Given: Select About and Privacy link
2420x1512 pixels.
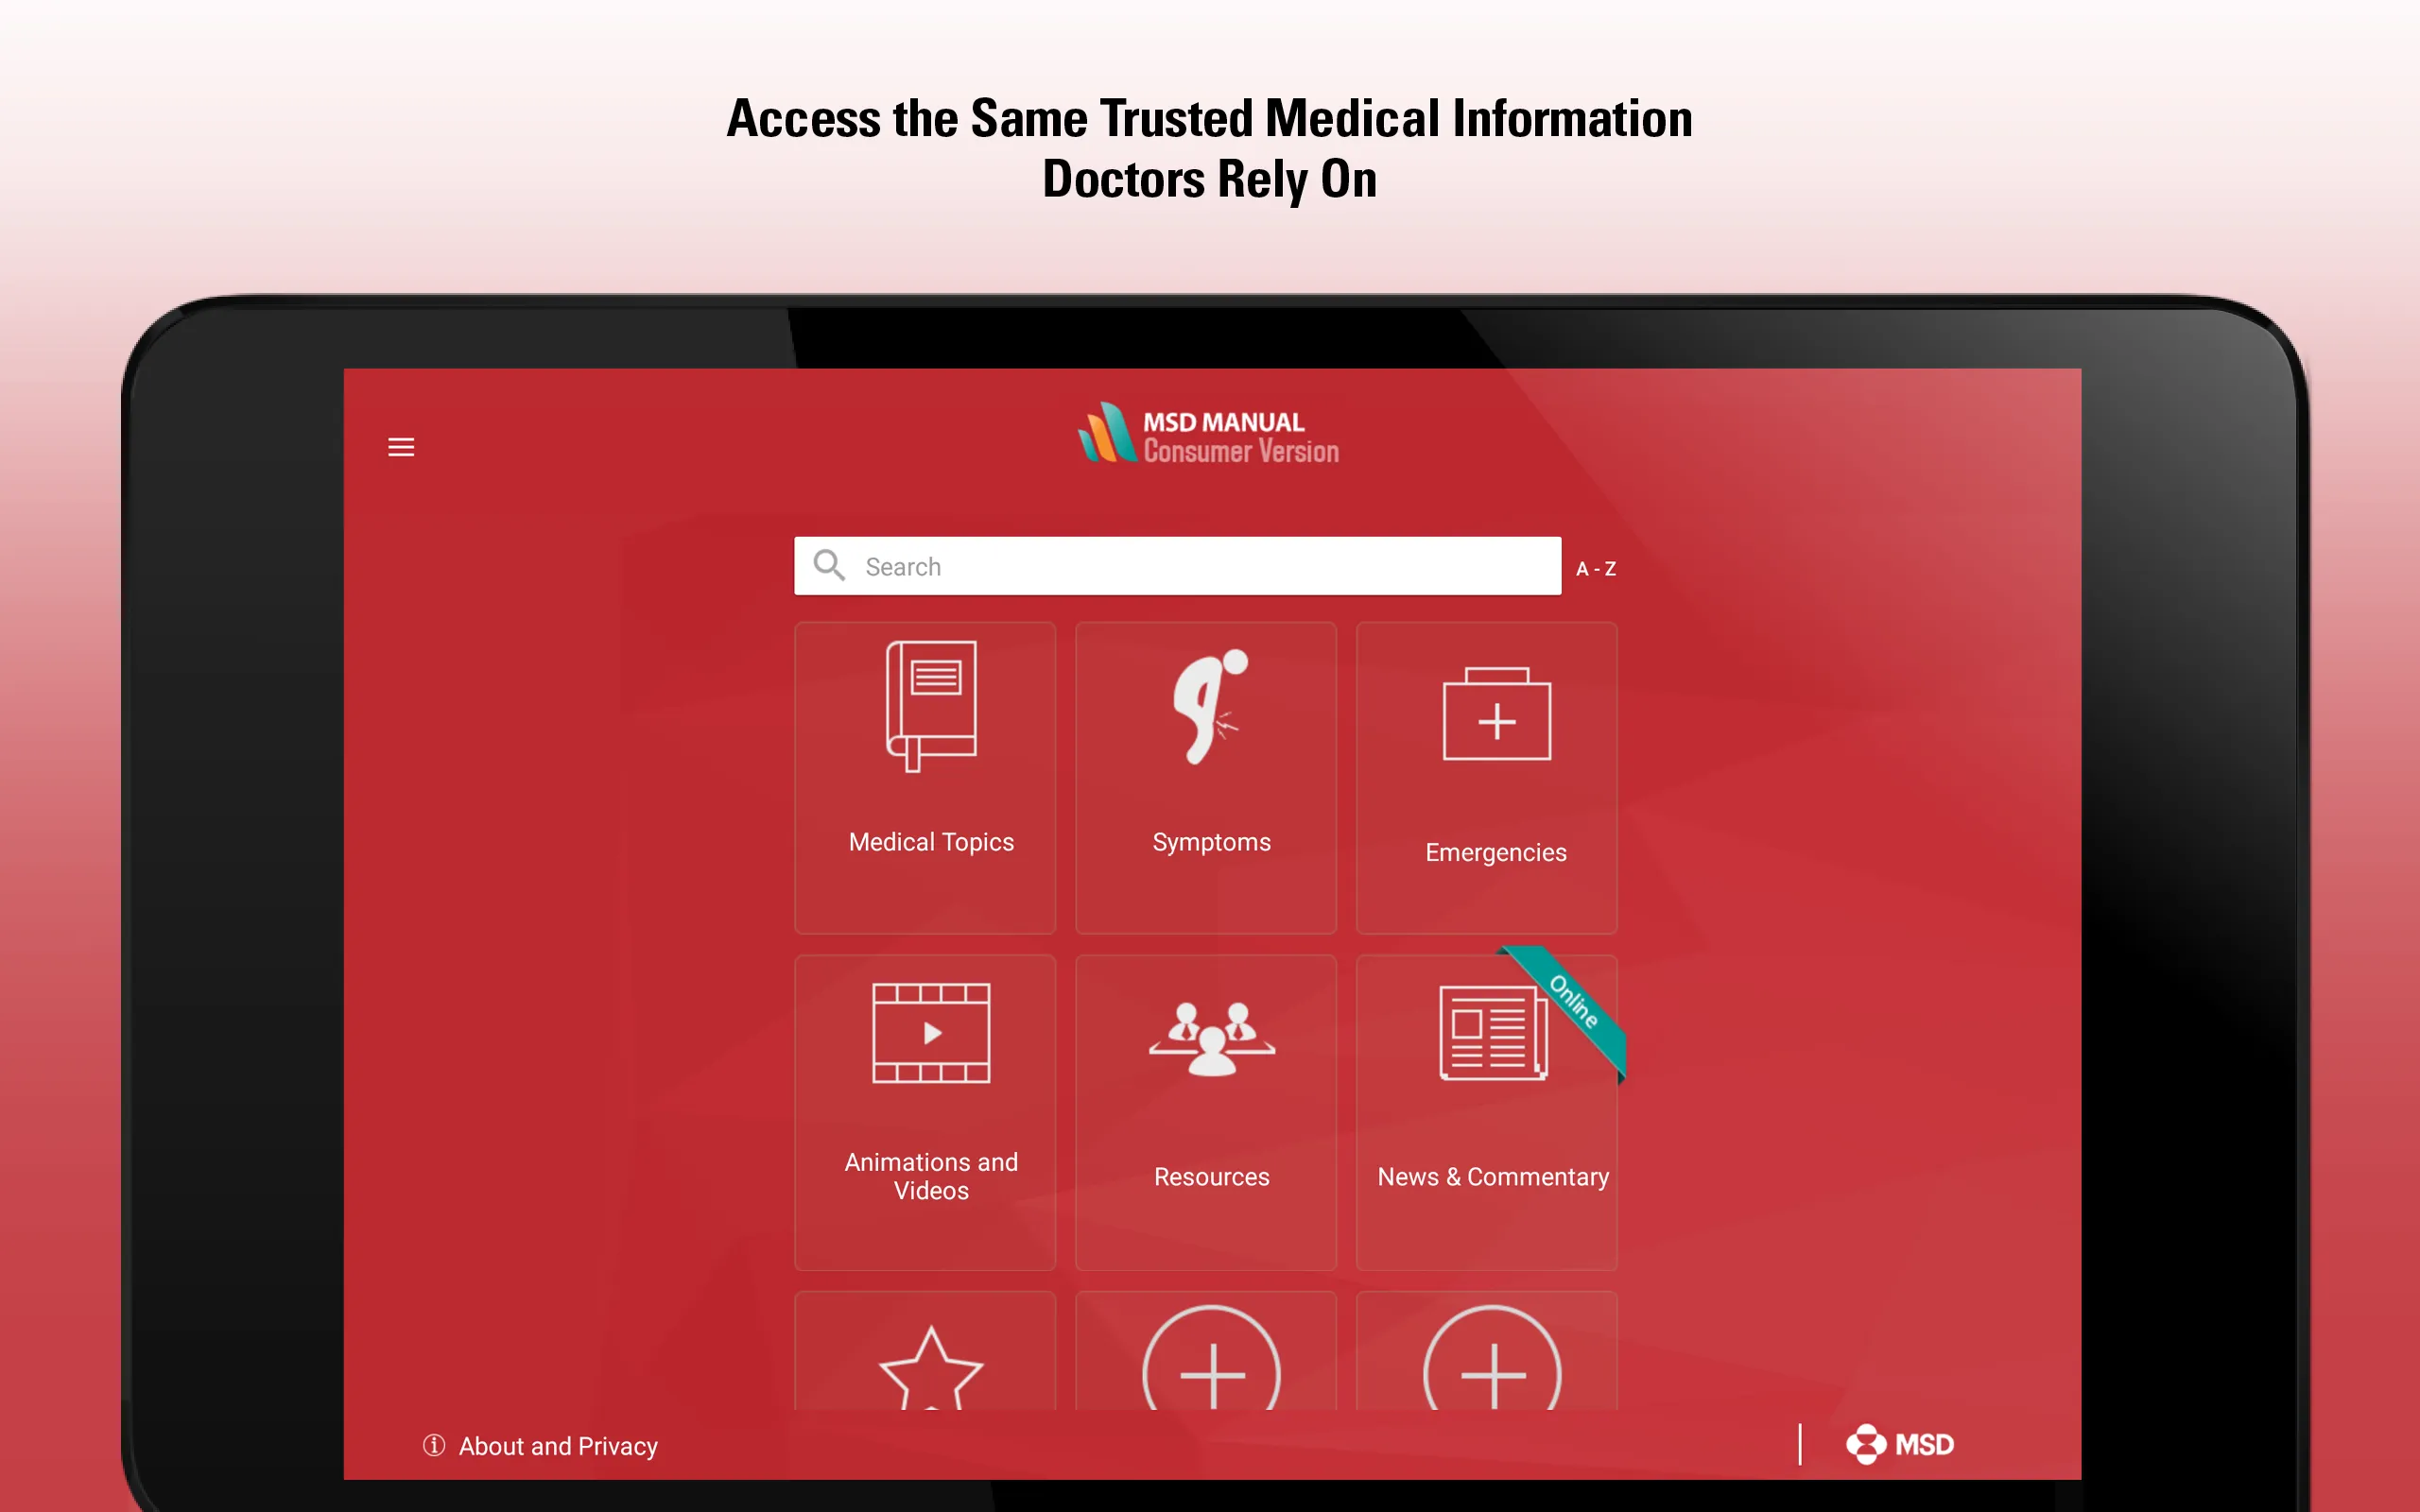Looking at the screenshot, I should [560, 1444].
